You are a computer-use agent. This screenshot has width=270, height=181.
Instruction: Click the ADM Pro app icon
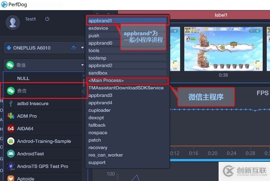[x=11, y=116]
